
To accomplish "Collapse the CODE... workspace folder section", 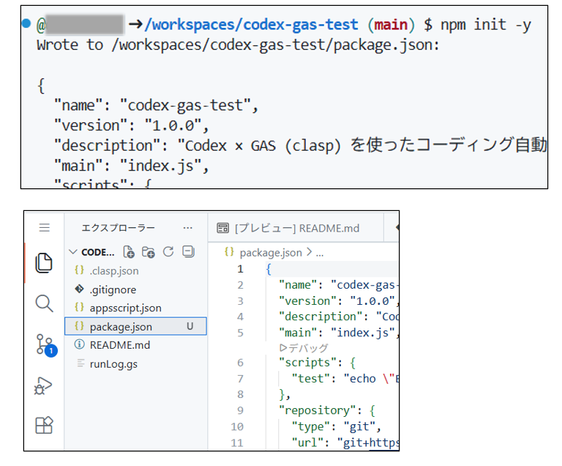I will tap(72, 252).
